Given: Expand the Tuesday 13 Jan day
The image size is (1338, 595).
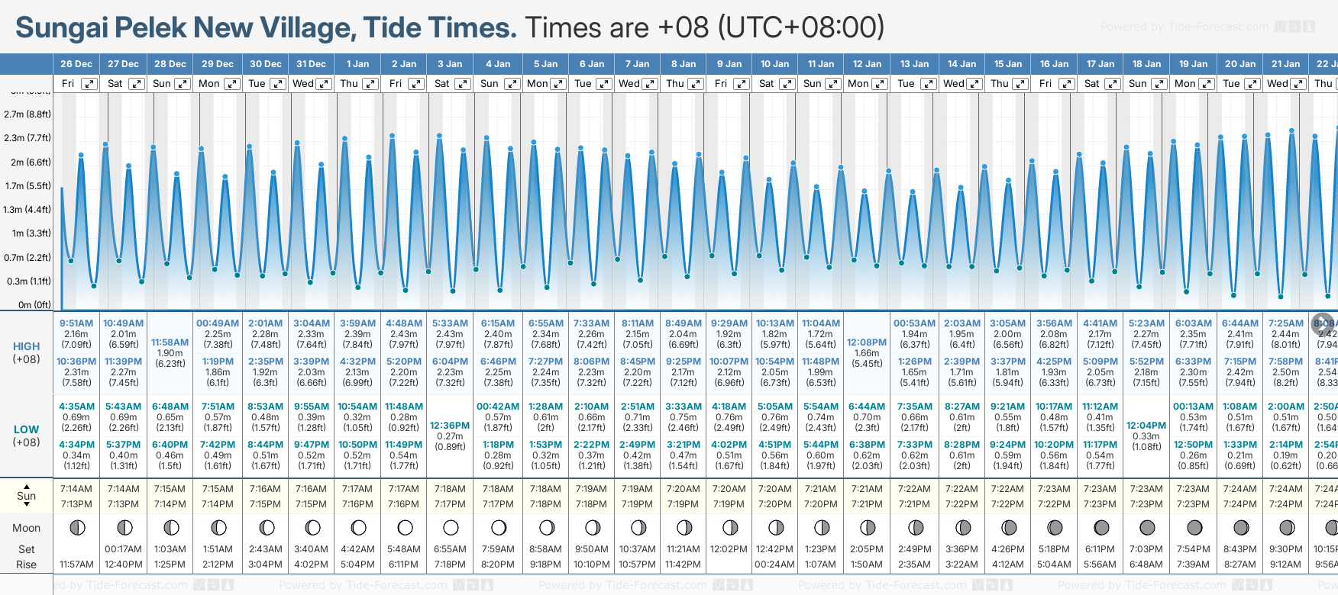Looking at the screenshot, I should pyautogui.click(x=928, y=84).
